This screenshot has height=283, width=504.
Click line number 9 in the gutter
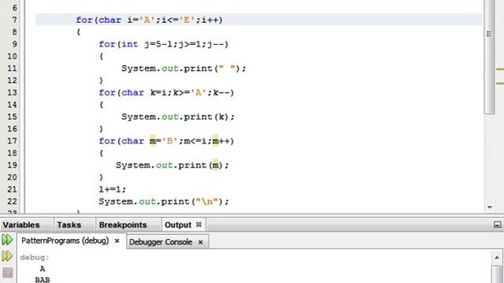point(14,44)
